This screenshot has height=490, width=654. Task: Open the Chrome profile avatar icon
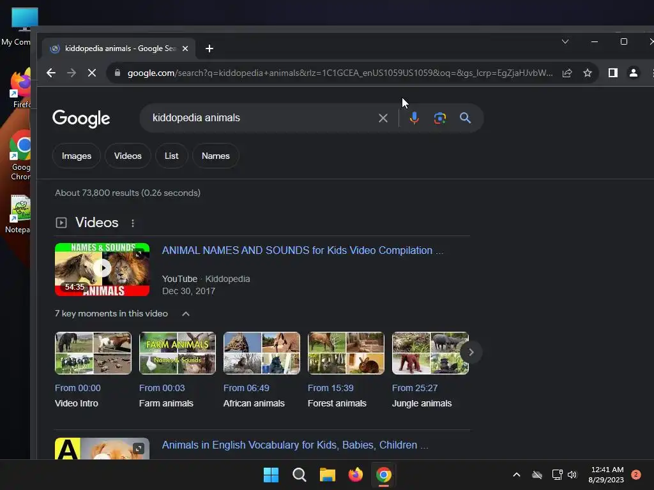tap(633, 73)
